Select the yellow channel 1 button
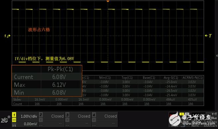The height and width of the screenshot is (129, 218). (x=14, y=115)
